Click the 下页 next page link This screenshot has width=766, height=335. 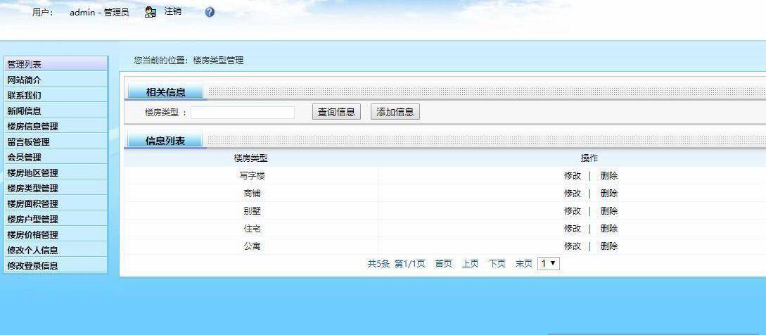coord(497,264)
